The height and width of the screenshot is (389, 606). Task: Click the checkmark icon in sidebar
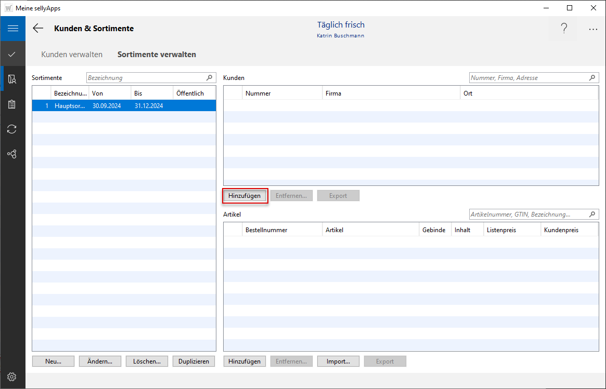point(12,54)
